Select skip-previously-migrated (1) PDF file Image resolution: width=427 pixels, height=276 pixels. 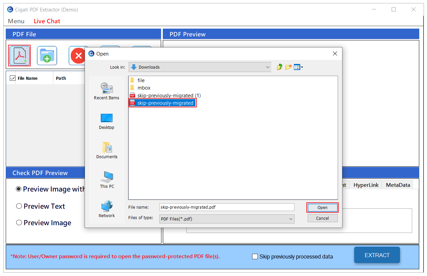tap(165, 95)
